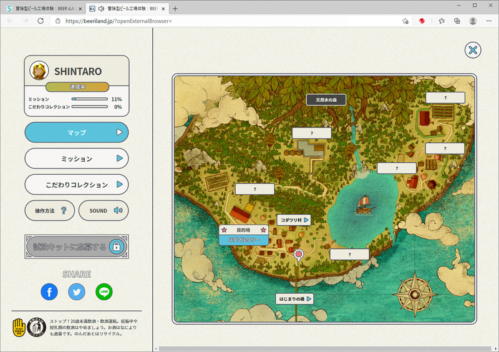The image size is (499, 352).
Task: Open the Collections icon
Action: coord(457,21)
